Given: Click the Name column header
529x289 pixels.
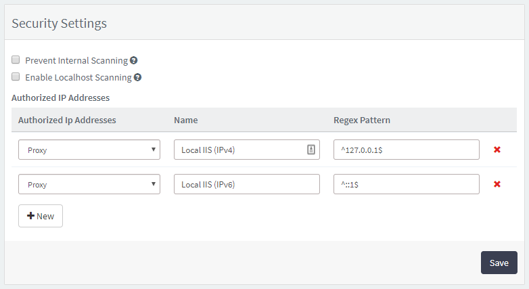Looking at the screenshot, I should 185,120.
